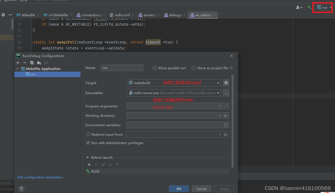Open dialog help with the question mark
Viewport: 335px width, 193px height.
21,189
